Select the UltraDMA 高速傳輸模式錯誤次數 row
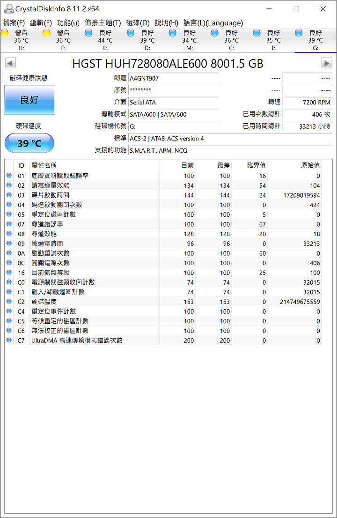The height and width of the screenshot is (518, 337). pyautogui.click(x=163, y=340)
